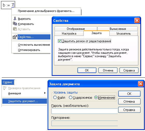145x131 pixels.
Task: Select the Содержимое protection level radio
Action: [70, 97]
